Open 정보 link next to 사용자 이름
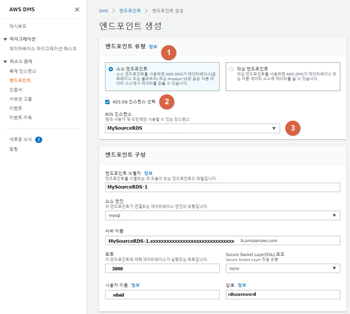The image size is (350, 314). pos(135,285)
